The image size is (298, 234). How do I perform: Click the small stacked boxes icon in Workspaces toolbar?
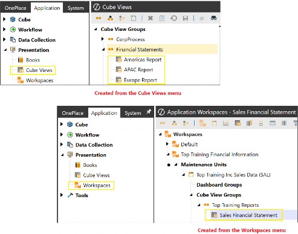point(261,123)
